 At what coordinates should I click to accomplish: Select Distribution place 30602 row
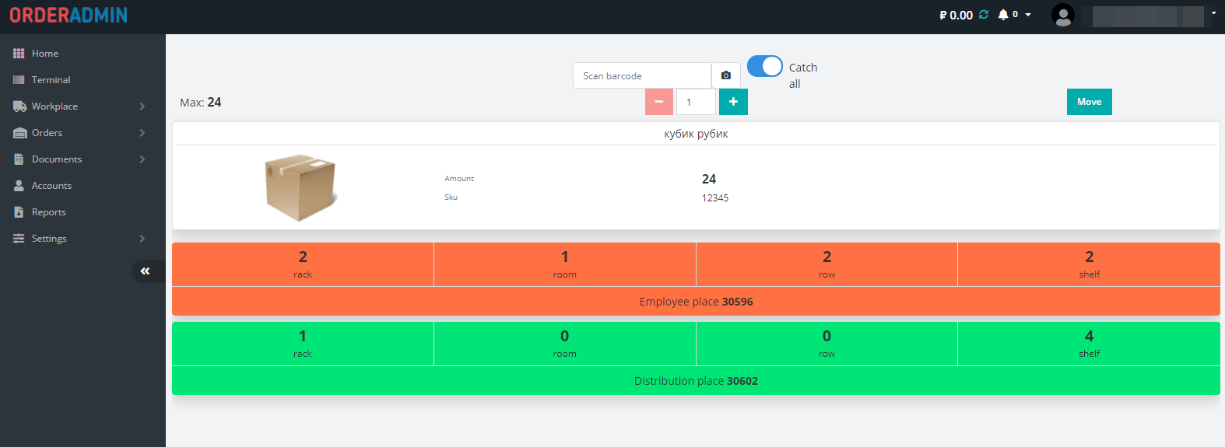point(696,381)
